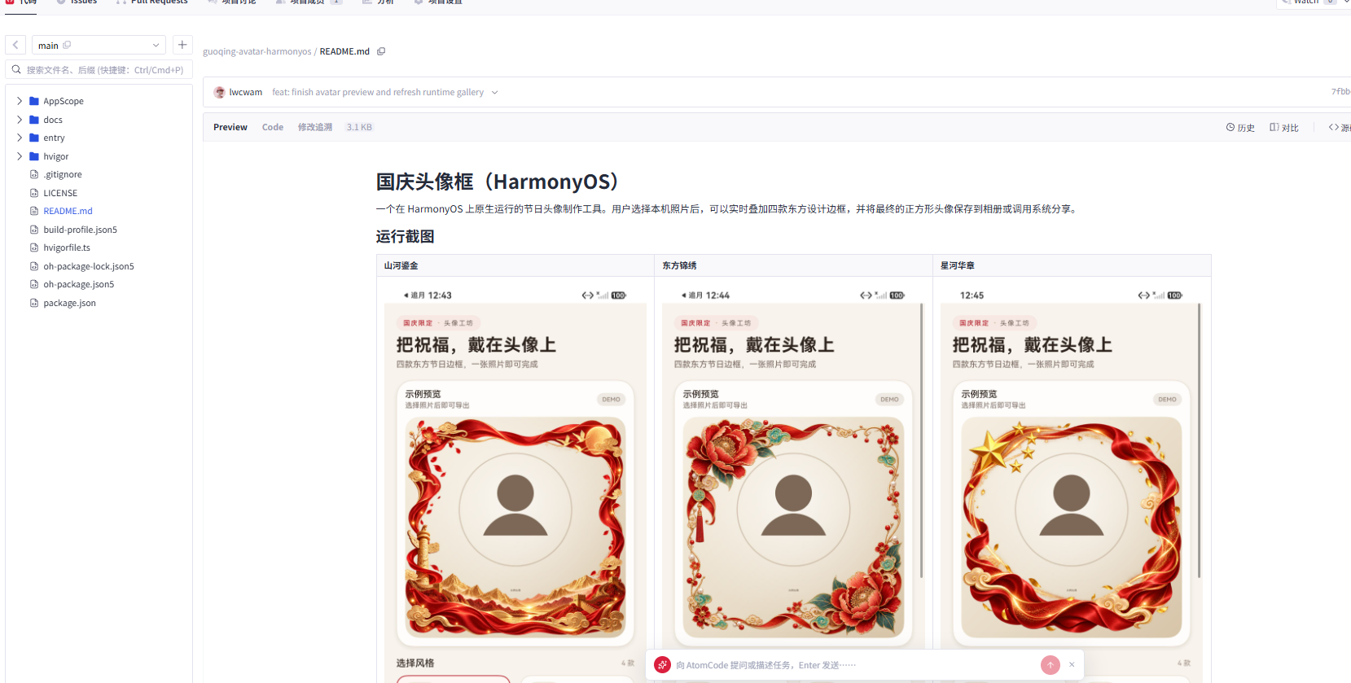Expand the entry folder chevron
Screen dimensions: 1351x683
(x=20, y=138)
